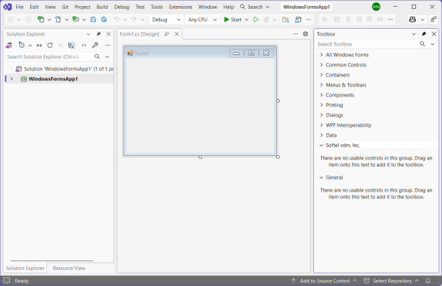Screen dimensions: 442x286
Task: Click the Save All icon
Action: coord(104,19)
